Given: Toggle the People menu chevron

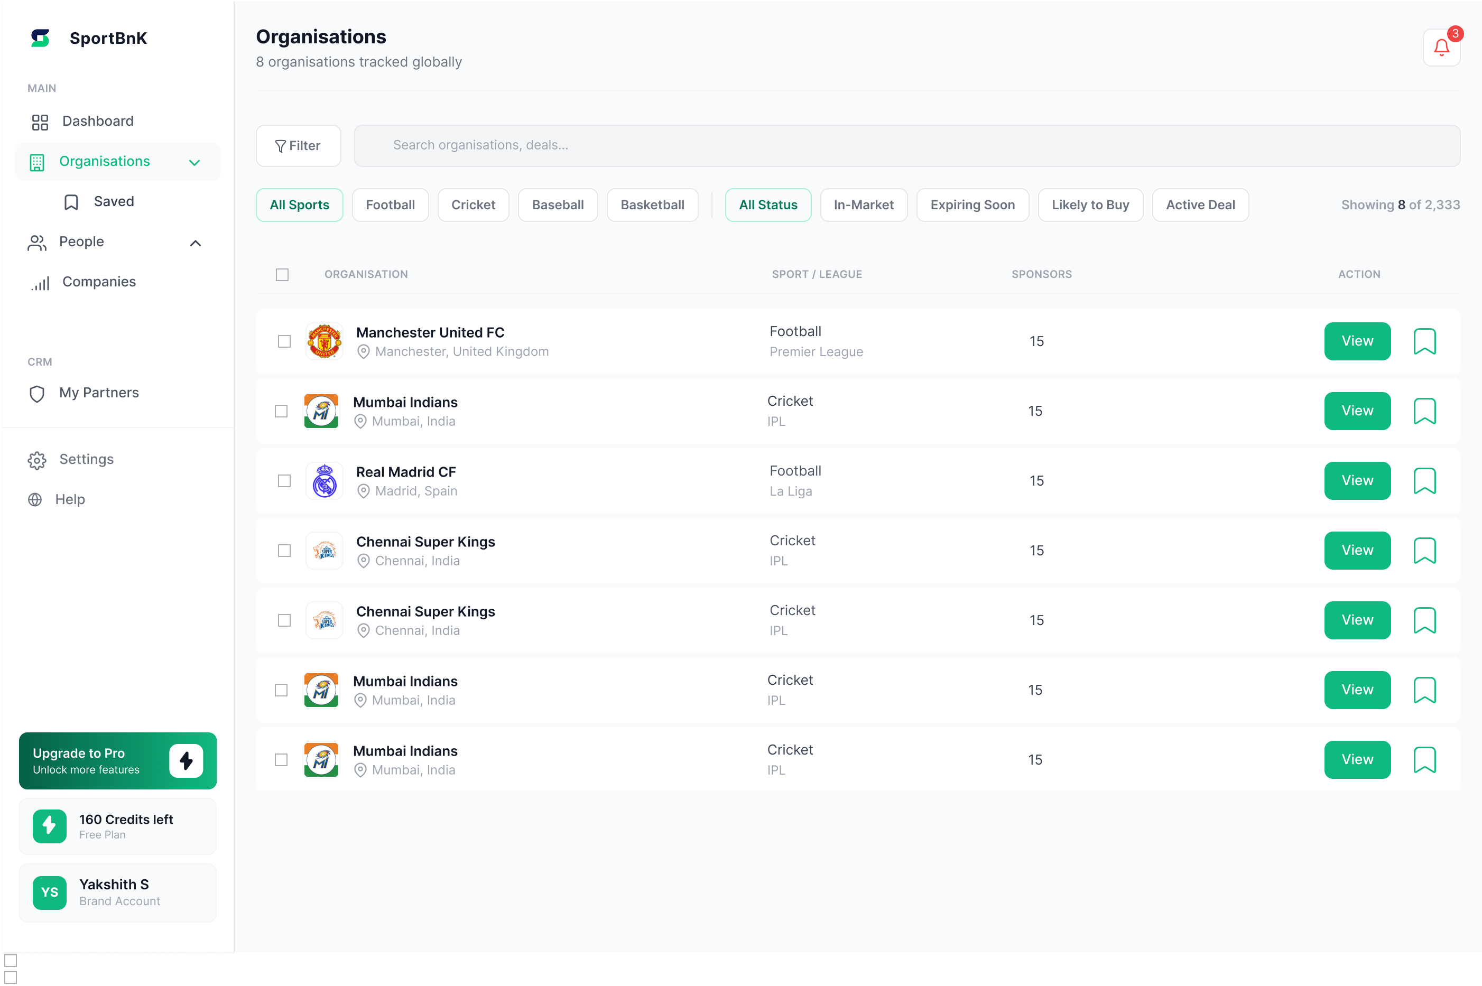Looking at the screenshot, I should (196, 244).
